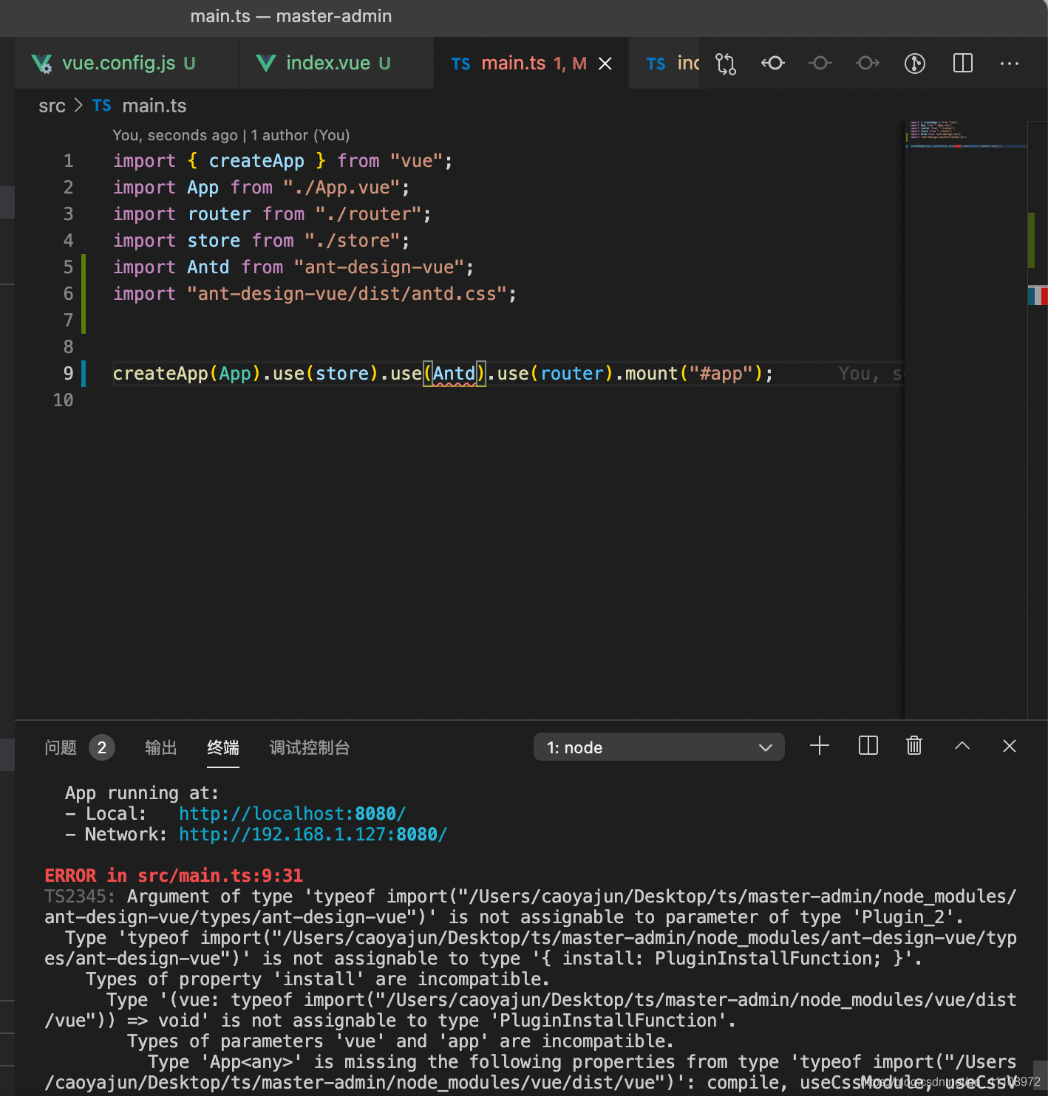Split the terminal pane
Screen dimensions: 1048x1096
tap(868, 746)
